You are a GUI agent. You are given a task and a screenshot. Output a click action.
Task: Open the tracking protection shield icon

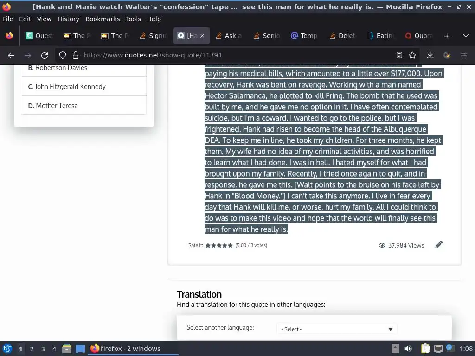pyautogui.click(x=63, y=56)
